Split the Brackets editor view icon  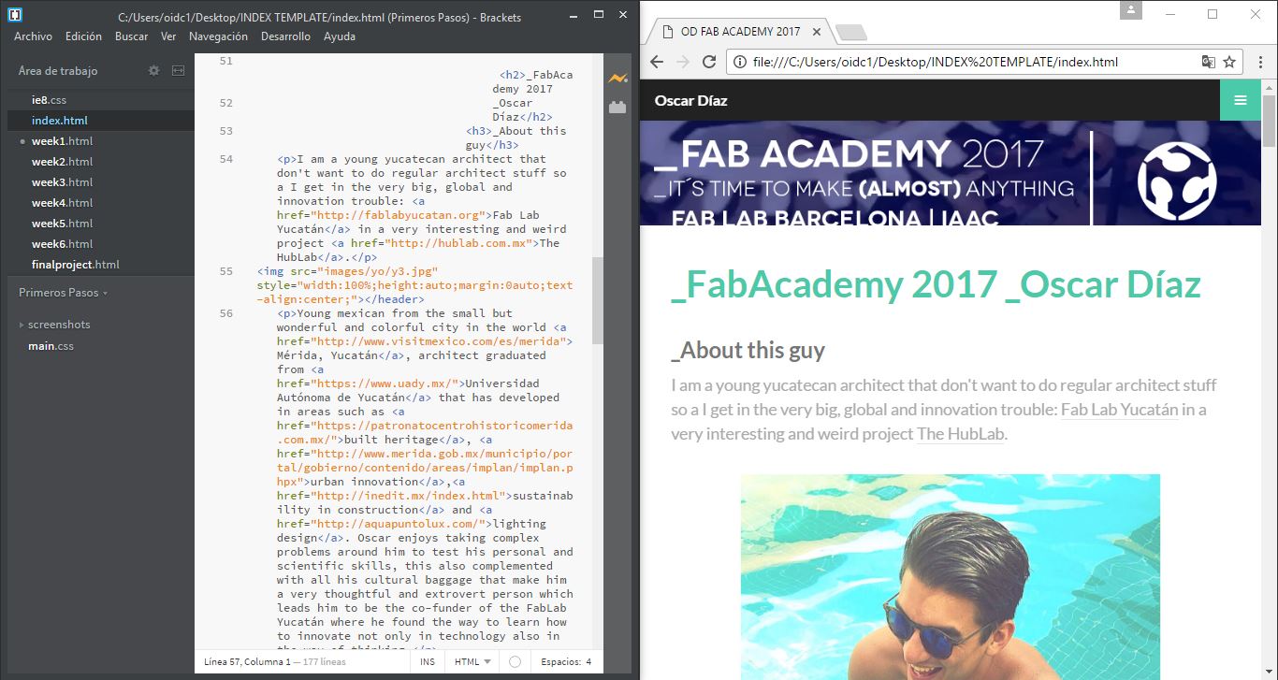178,71
